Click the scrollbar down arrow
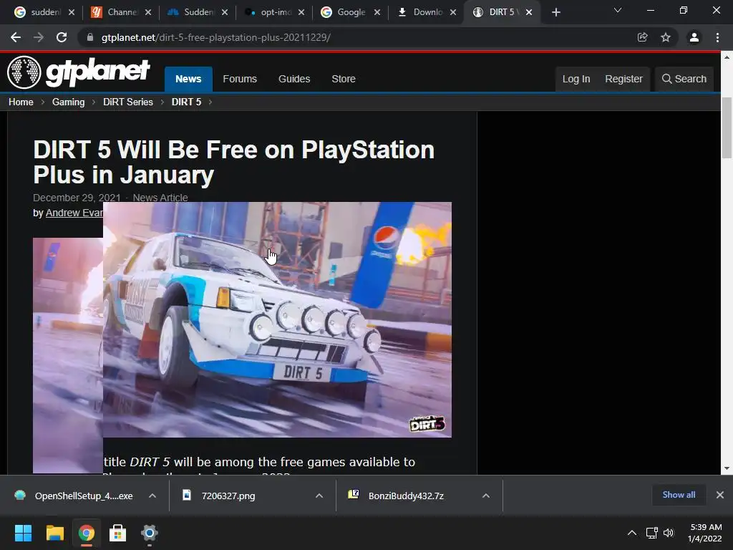The width and height of the screenshot is (733, 550). pos(727,468)
